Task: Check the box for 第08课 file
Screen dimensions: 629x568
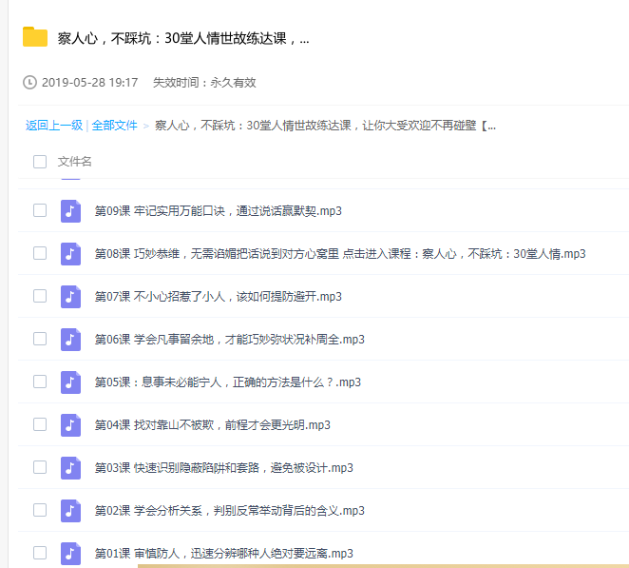Action: (x=40, y=253)
